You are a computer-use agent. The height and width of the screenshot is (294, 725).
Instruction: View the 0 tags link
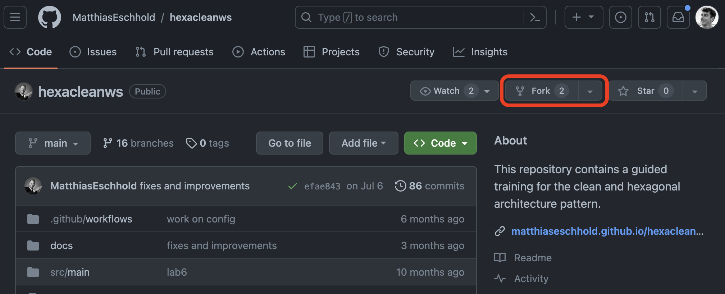[x=208, y=143]
